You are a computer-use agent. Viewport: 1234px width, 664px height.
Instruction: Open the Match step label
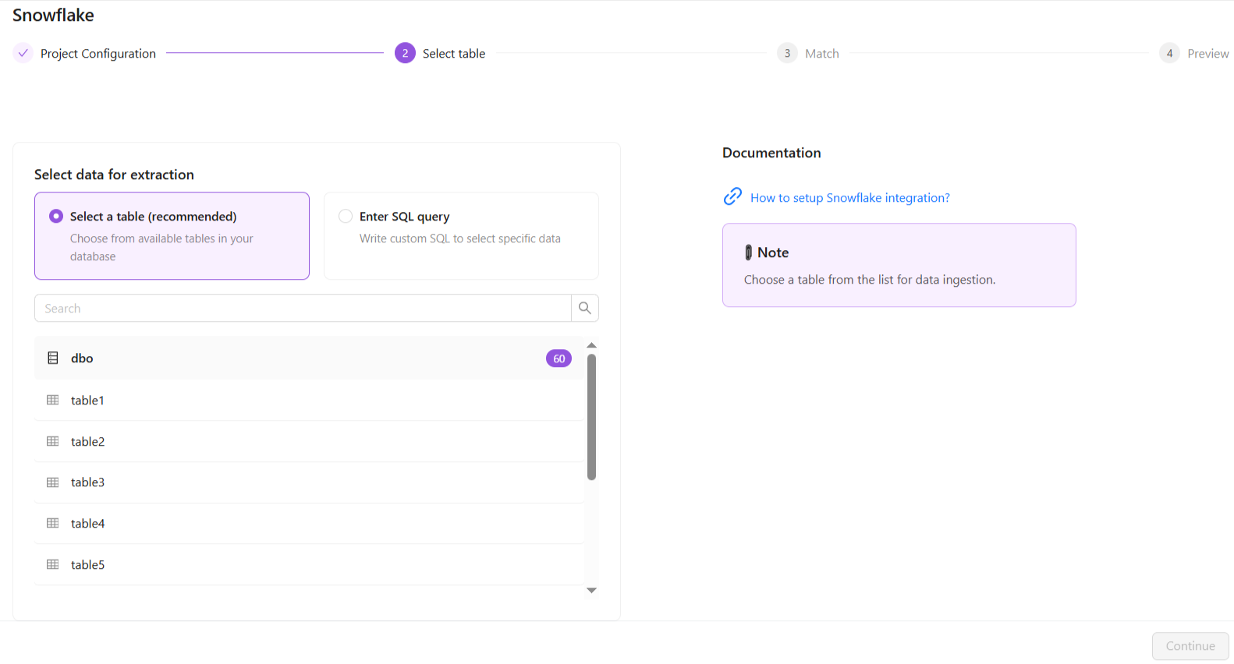click(822, 54)
